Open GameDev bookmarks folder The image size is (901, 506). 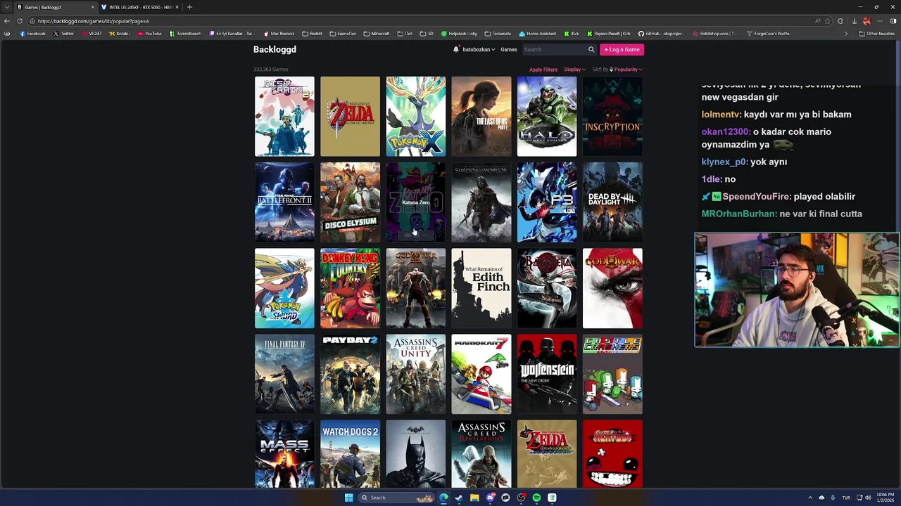click(343, 33)
